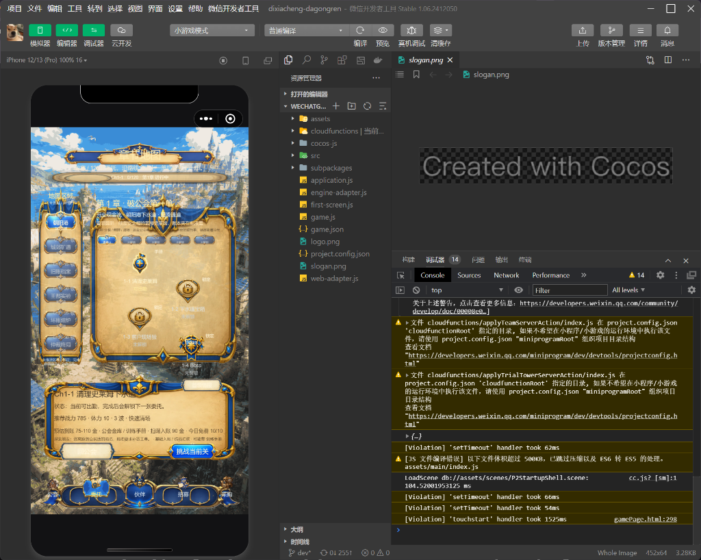The height and width of the screenshot is (560, 701).
Task: Switch to the Network tab
Action: (506, 275)
